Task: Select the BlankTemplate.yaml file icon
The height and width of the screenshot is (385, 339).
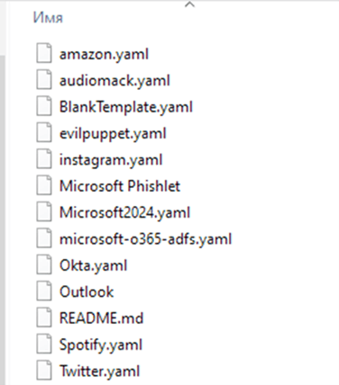Action: [44, 106]
